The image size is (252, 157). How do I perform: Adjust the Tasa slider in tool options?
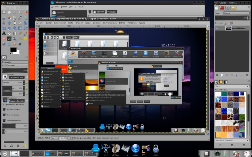(x=15, y=126)
